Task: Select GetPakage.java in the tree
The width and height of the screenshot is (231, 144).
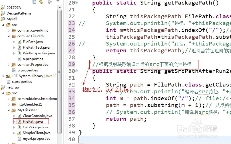Action: [x=35, y=127]
